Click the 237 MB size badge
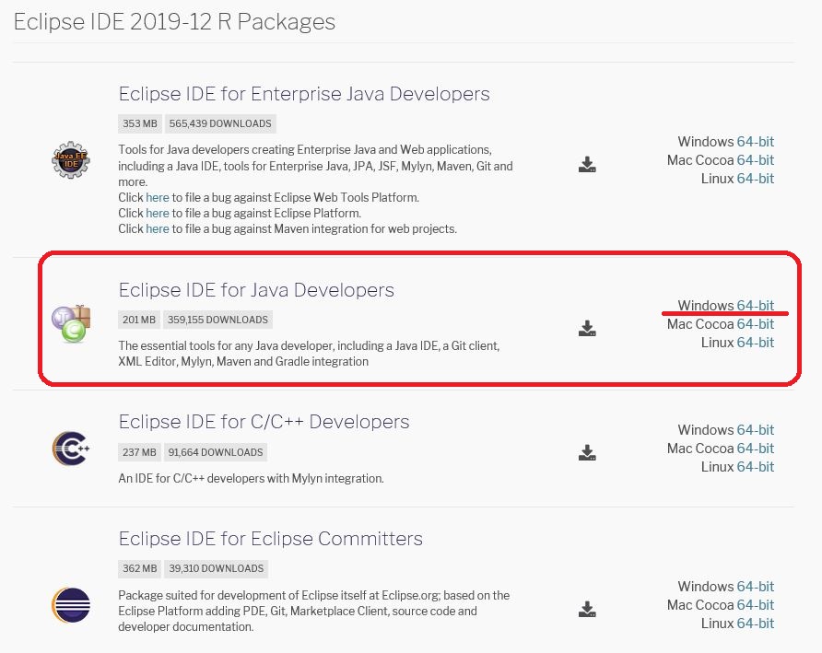The height and width of the screenshot is (653, 822). point(139,452)
